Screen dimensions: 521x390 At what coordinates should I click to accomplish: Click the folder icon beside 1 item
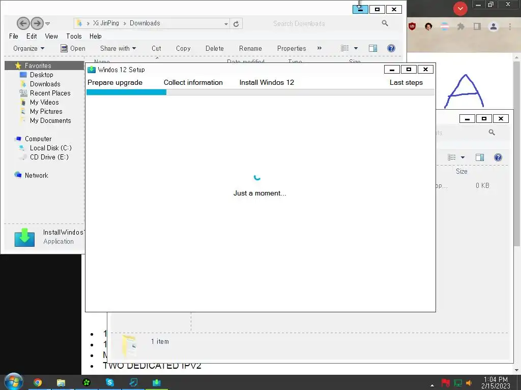129,346
